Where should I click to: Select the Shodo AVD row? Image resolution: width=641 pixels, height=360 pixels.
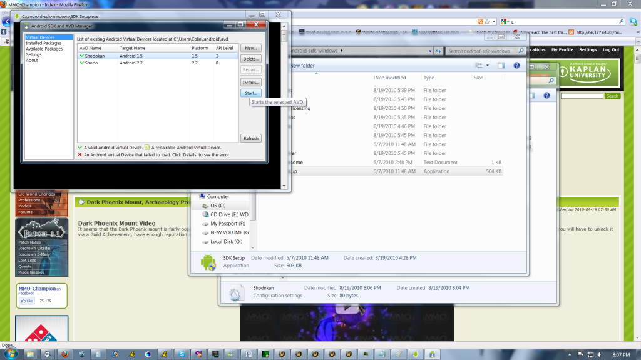[158, 63]
